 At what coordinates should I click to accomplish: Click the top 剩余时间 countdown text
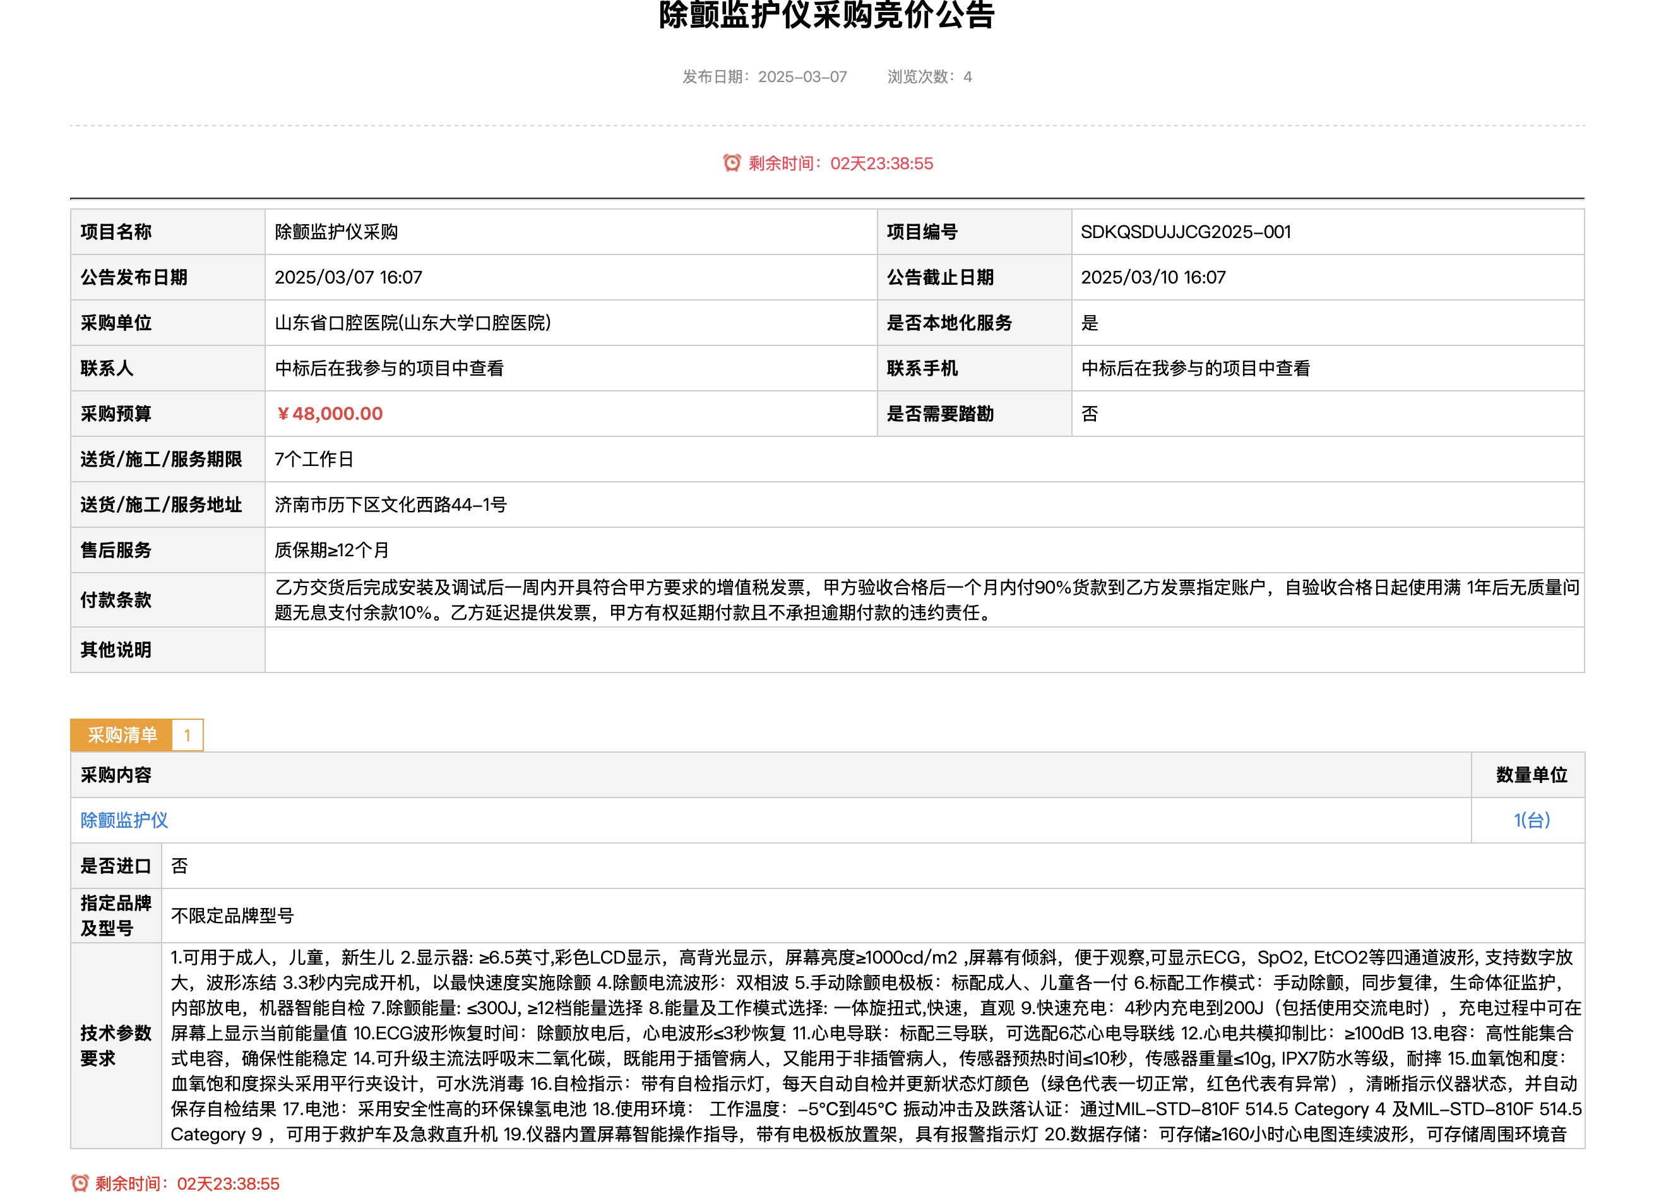tap(840, 164)
